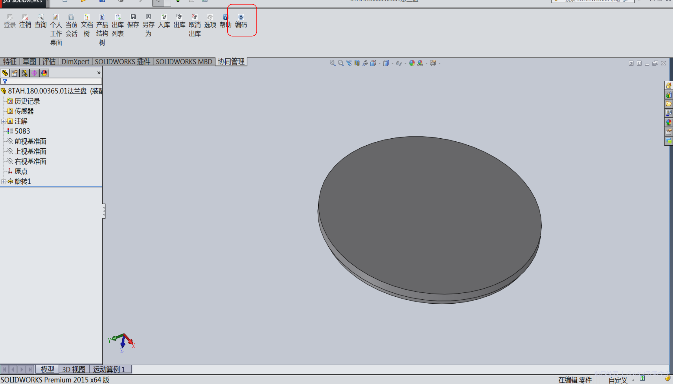Open the 当前会话 current session
The image size is (673, 384).
(x=71, y=26)
